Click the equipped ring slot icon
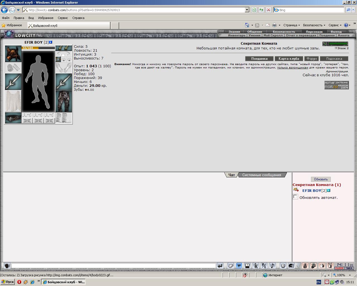 coord(58,59)
